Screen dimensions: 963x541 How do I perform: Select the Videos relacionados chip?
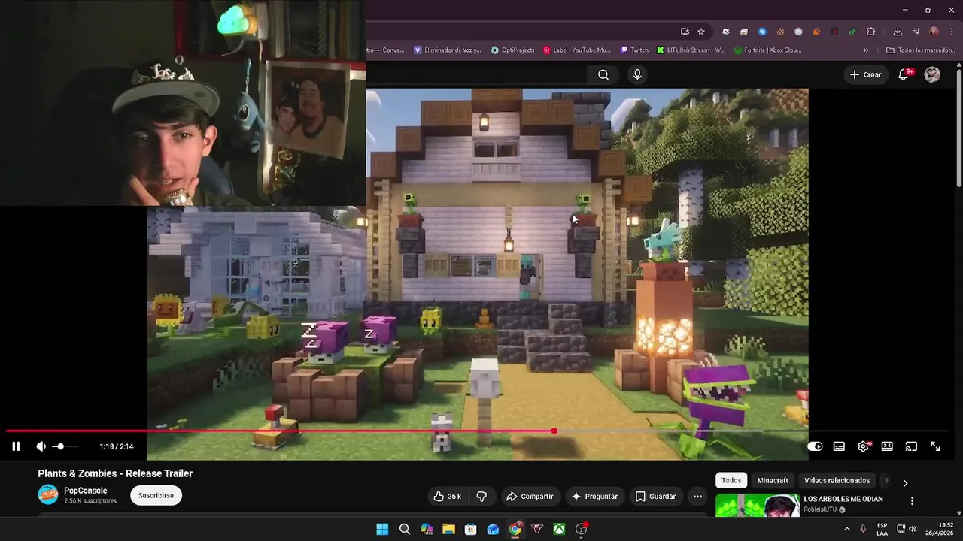(x=837, y=480)
